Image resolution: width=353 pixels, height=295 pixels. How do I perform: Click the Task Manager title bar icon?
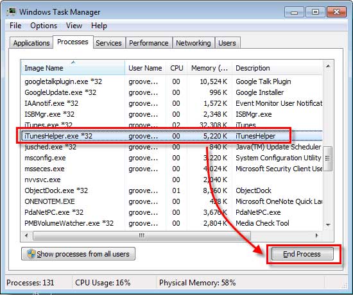12,12
